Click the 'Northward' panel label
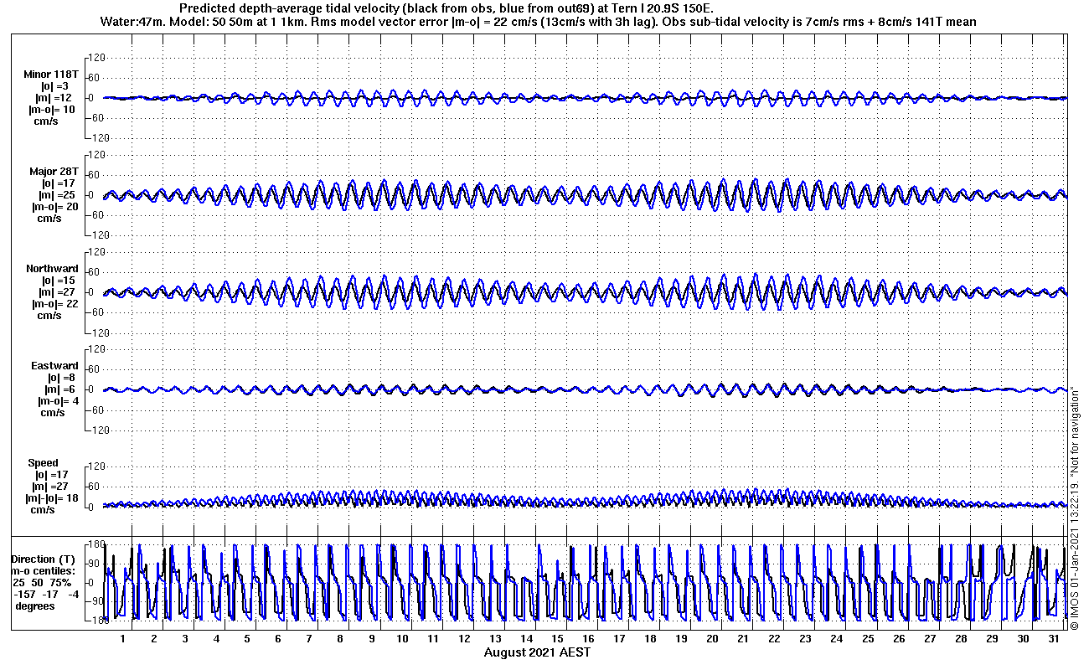1089x670 pixels. [52, 269]
